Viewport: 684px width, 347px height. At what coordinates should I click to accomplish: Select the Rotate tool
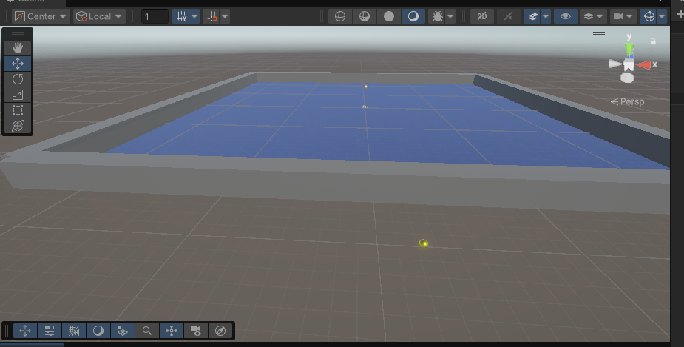18,79
